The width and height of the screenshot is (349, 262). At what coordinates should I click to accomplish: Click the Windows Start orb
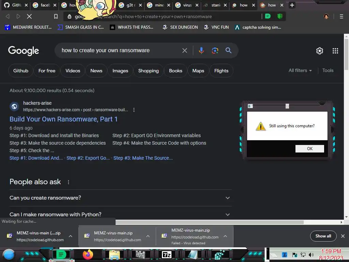click(9, 255)
